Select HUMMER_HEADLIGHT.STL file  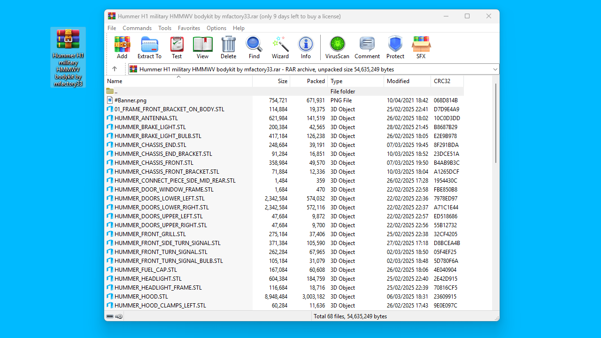coord(148,279)
